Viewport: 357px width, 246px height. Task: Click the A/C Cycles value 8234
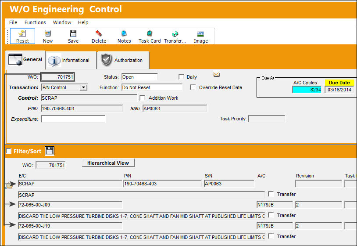tap(307, 90)
